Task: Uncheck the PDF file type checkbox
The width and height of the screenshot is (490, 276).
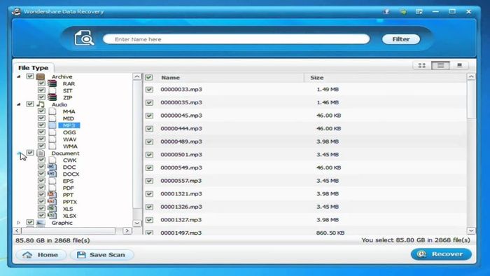Action: pyautogui.click(x=41, y=187)
